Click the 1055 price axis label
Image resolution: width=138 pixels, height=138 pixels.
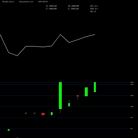point(132,84)
